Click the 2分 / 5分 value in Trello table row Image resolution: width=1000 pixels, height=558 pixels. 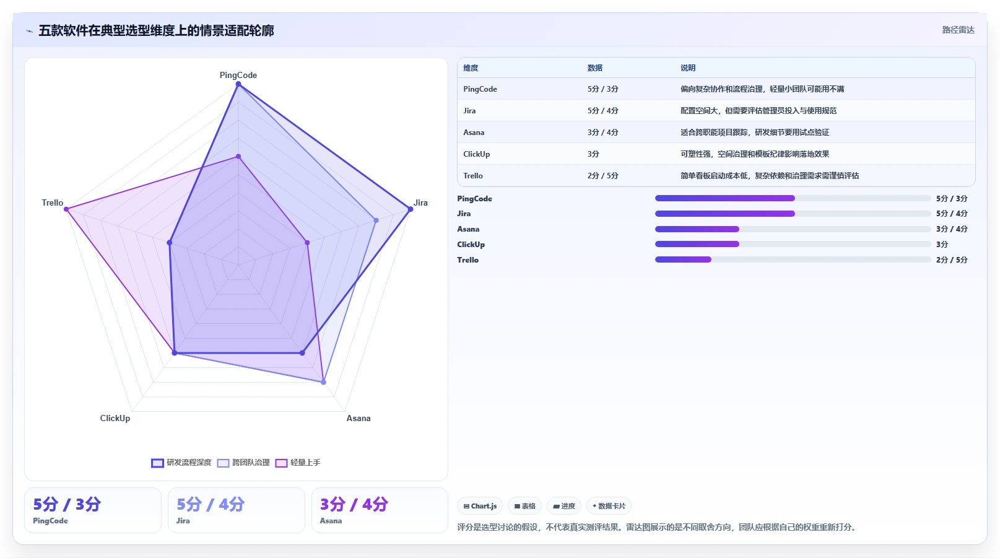click(x=603, y=176)
